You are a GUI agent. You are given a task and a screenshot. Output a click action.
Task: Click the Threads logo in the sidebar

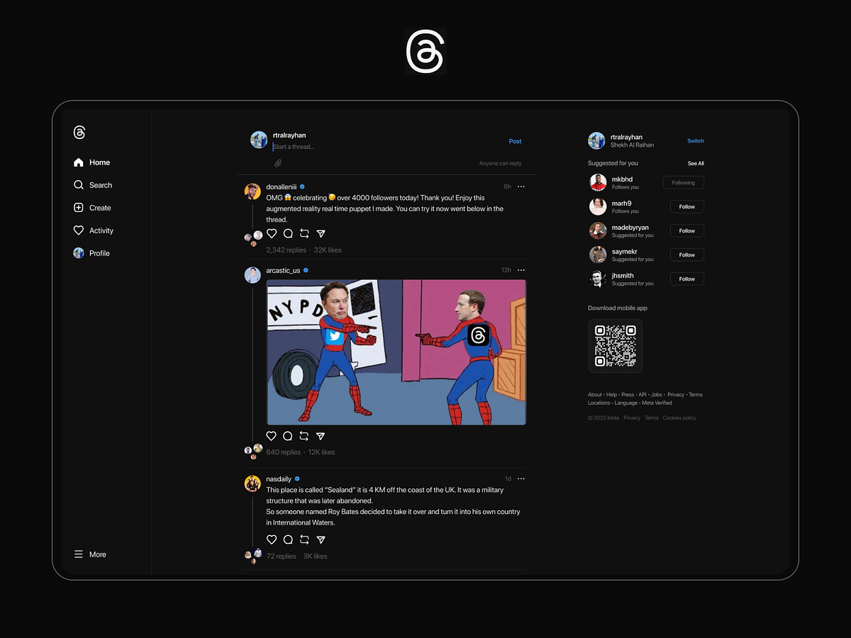pyautogui.click(x=79, y=133)
